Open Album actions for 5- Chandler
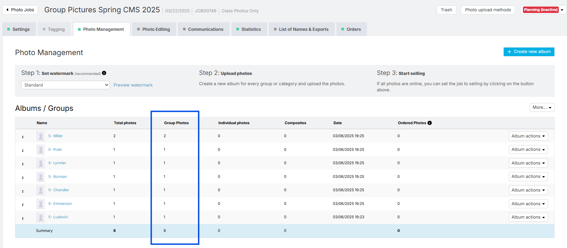This screenshot has width=567, height=248. 528,190
